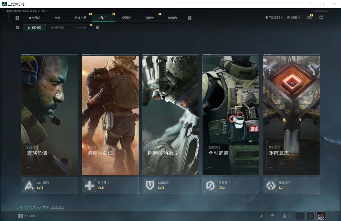The width and height of the screenshot is (341, 221).
Task: Open settings with the gear icon
Action: point(321,18)
